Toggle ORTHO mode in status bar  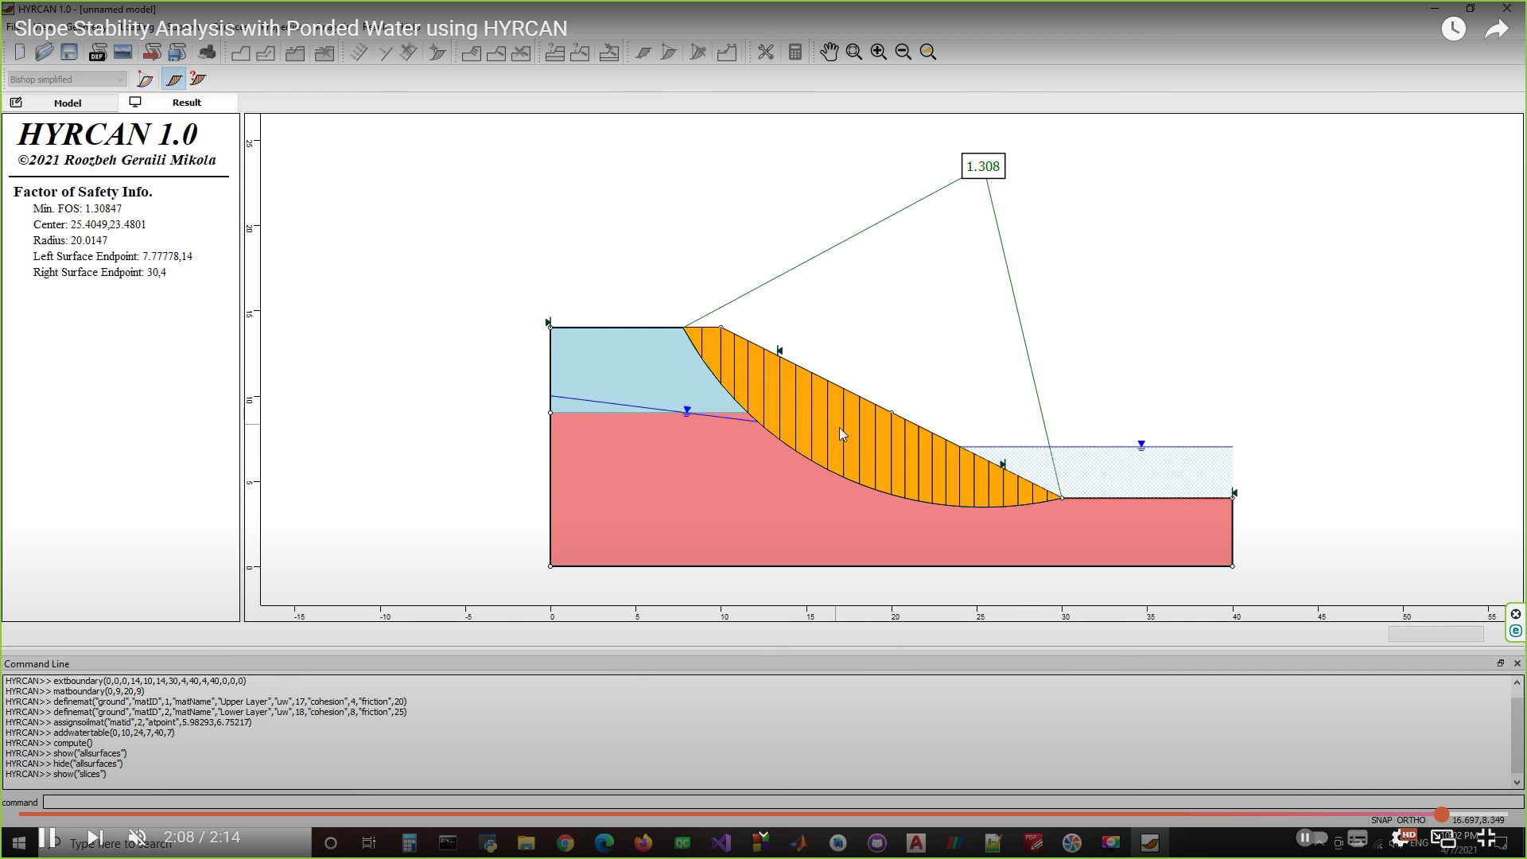point(1412,820)
